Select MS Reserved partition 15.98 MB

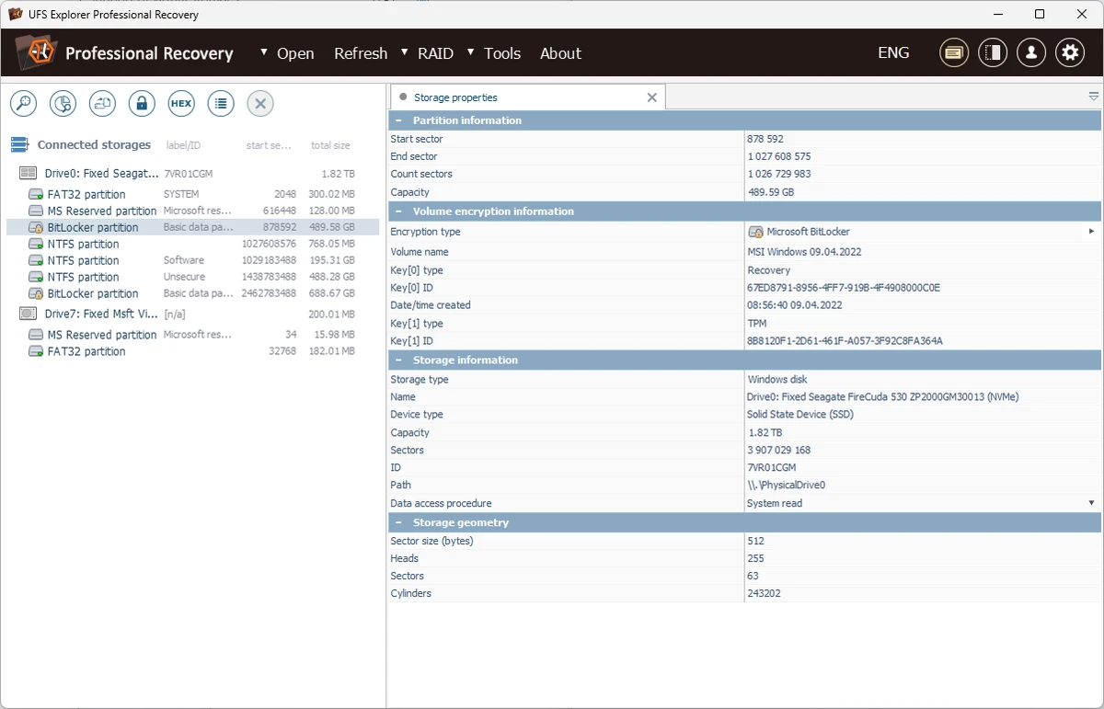coord(192,335)
